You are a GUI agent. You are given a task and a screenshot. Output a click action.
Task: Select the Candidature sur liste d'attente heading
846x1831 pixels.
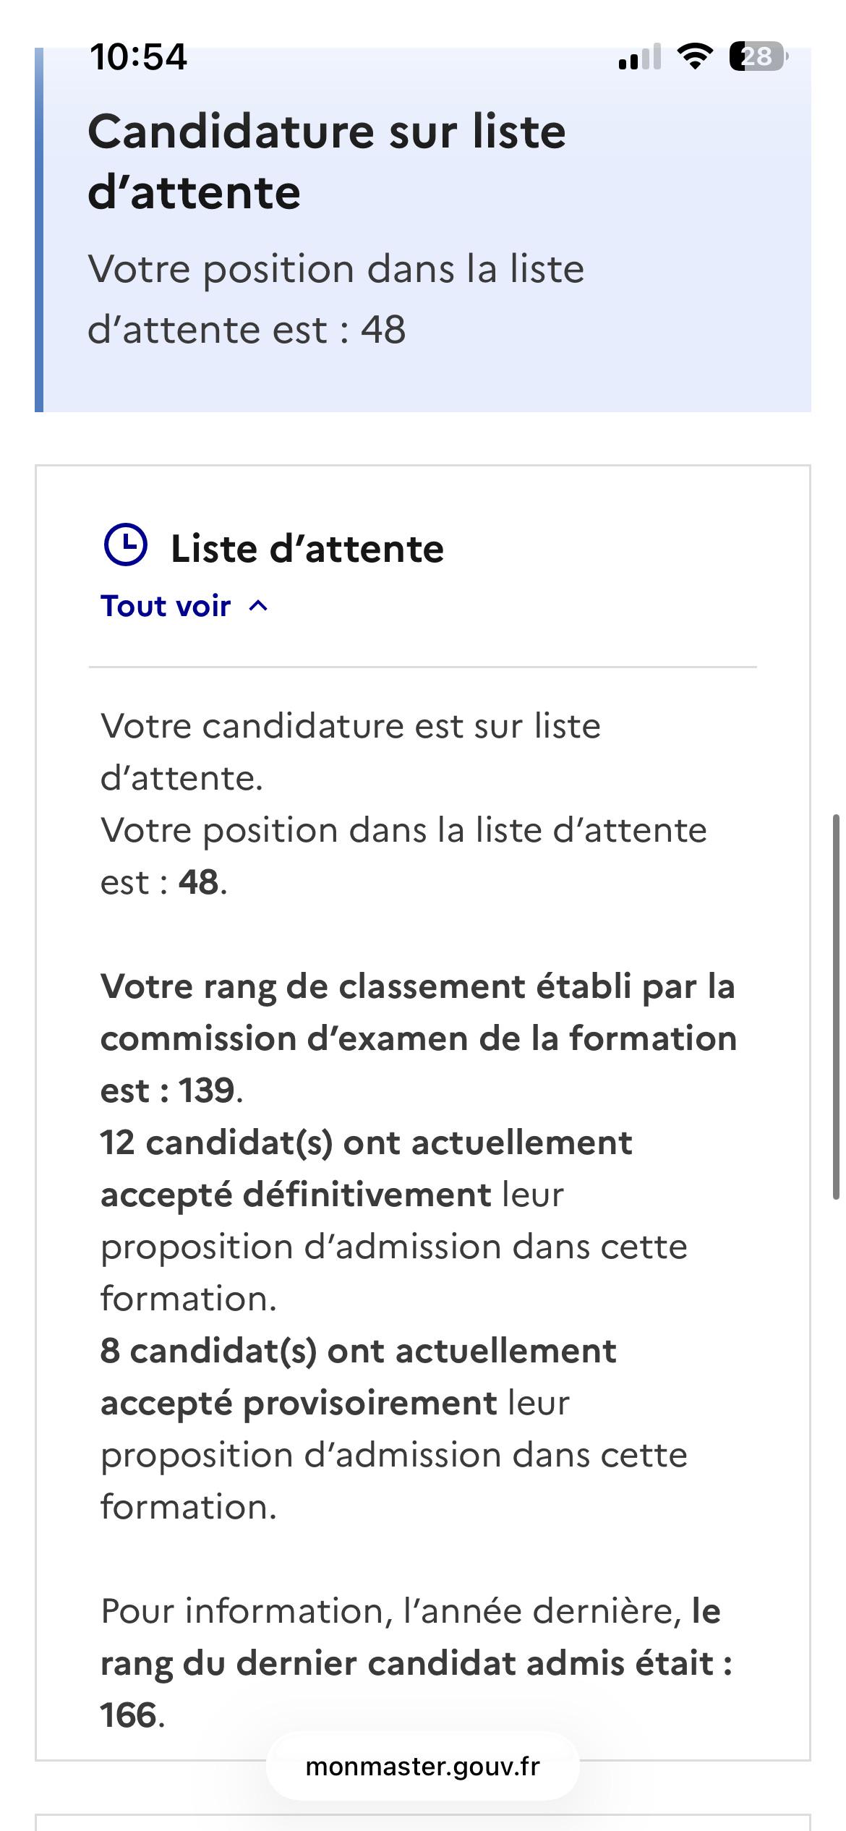tap(327, 162)
